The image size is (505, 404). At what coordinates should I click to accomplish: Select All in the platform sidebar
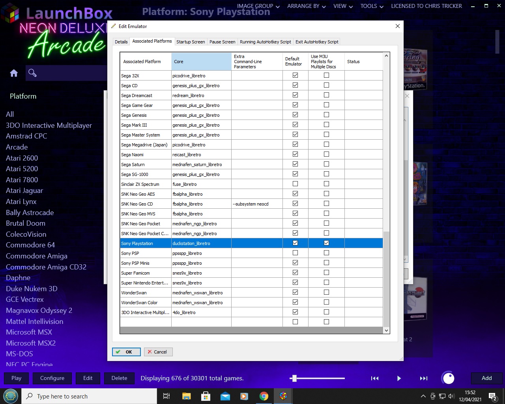10,114
